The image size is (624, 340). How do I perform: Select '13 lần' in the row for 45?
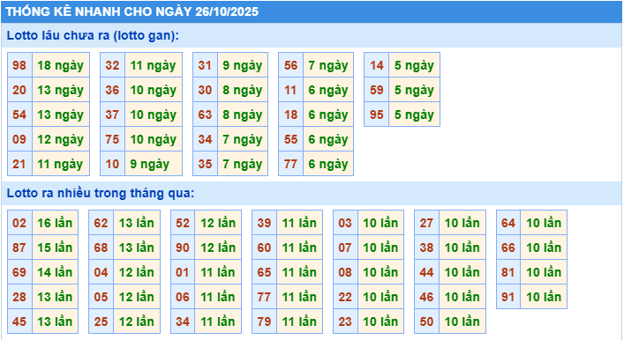point(55,322)
